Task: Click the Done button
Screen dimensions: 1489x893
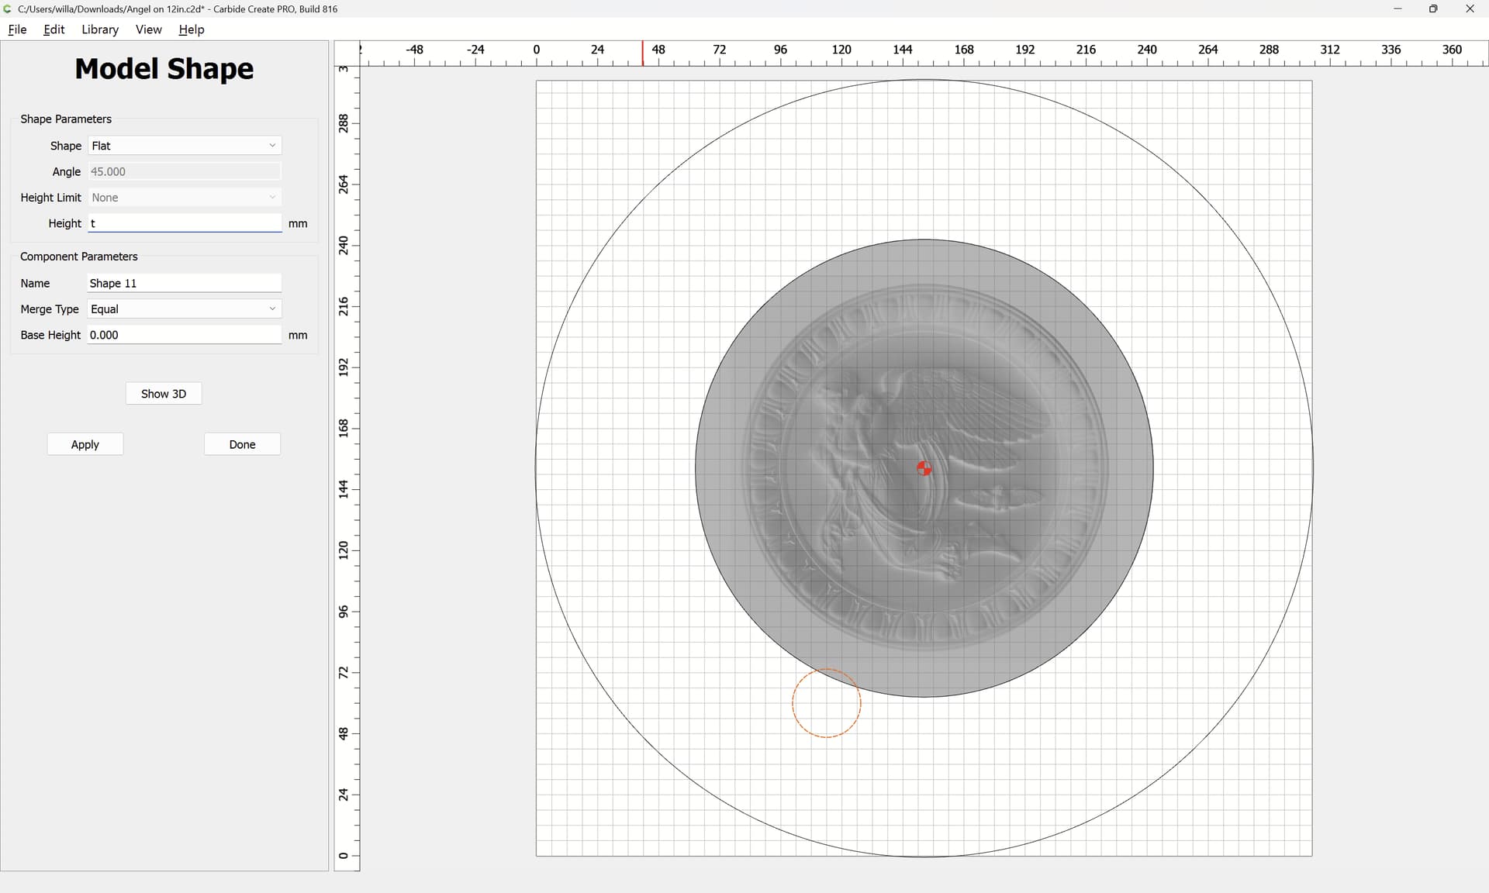Action: click(242, 444)
